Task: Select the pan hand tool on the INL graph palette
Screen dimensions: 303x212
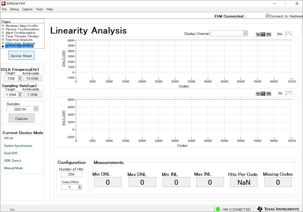Action: (269, 94)
